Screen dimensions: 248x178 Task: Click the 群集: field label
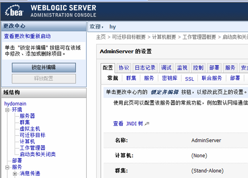click(121, 171)
